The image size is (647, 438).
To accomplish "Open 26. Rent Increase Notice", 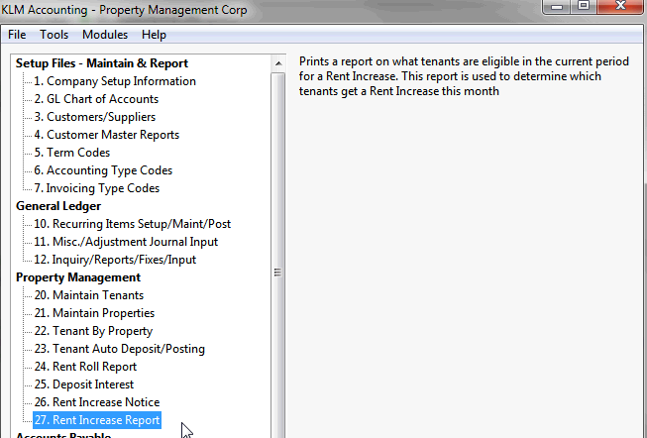I will [97, 401].
